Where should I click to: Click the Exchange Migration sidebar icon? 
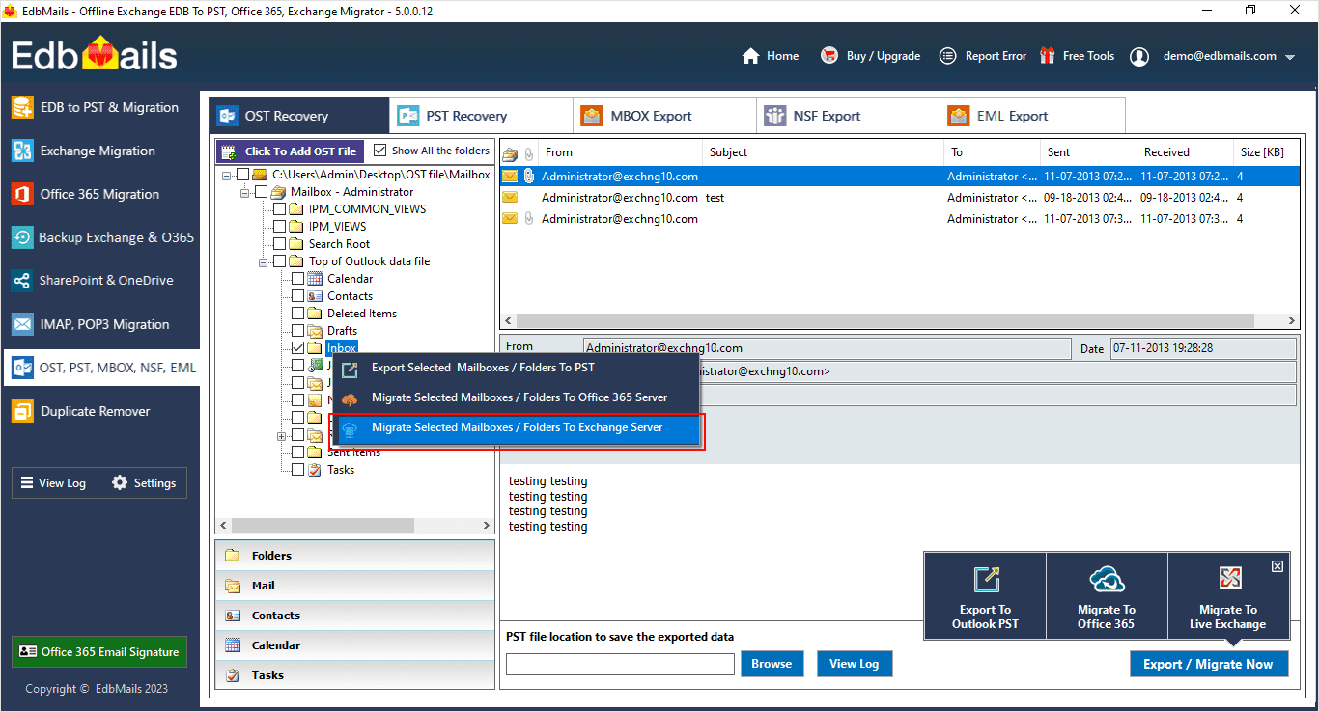(22, 151)
